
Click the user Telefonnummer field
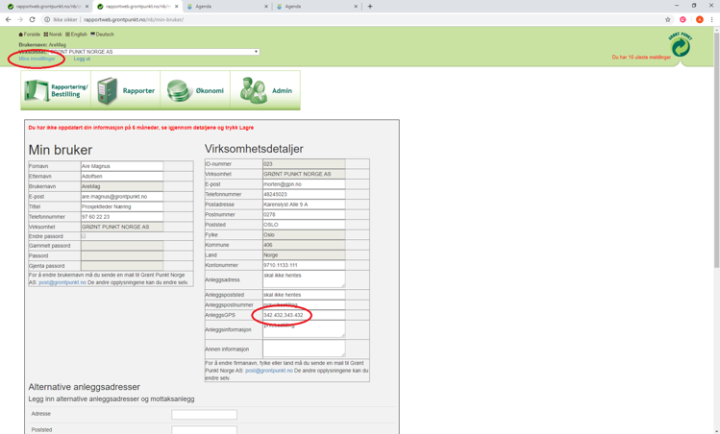tap(122, 217)
